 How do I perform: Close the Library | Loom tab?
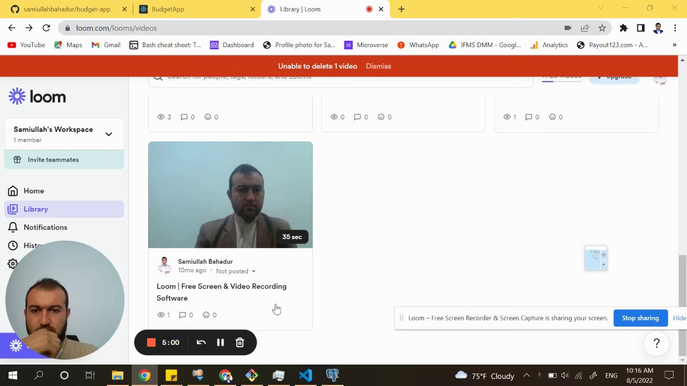click(x=382, y=9)
